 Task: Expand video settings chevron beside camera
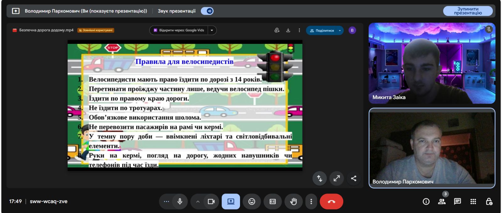coord(198,201)
